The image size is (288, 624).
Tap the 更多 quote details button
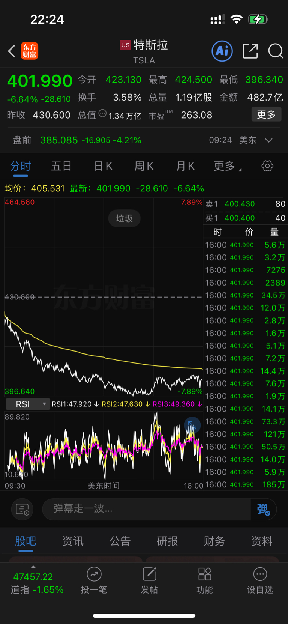[x=266, y=114]
